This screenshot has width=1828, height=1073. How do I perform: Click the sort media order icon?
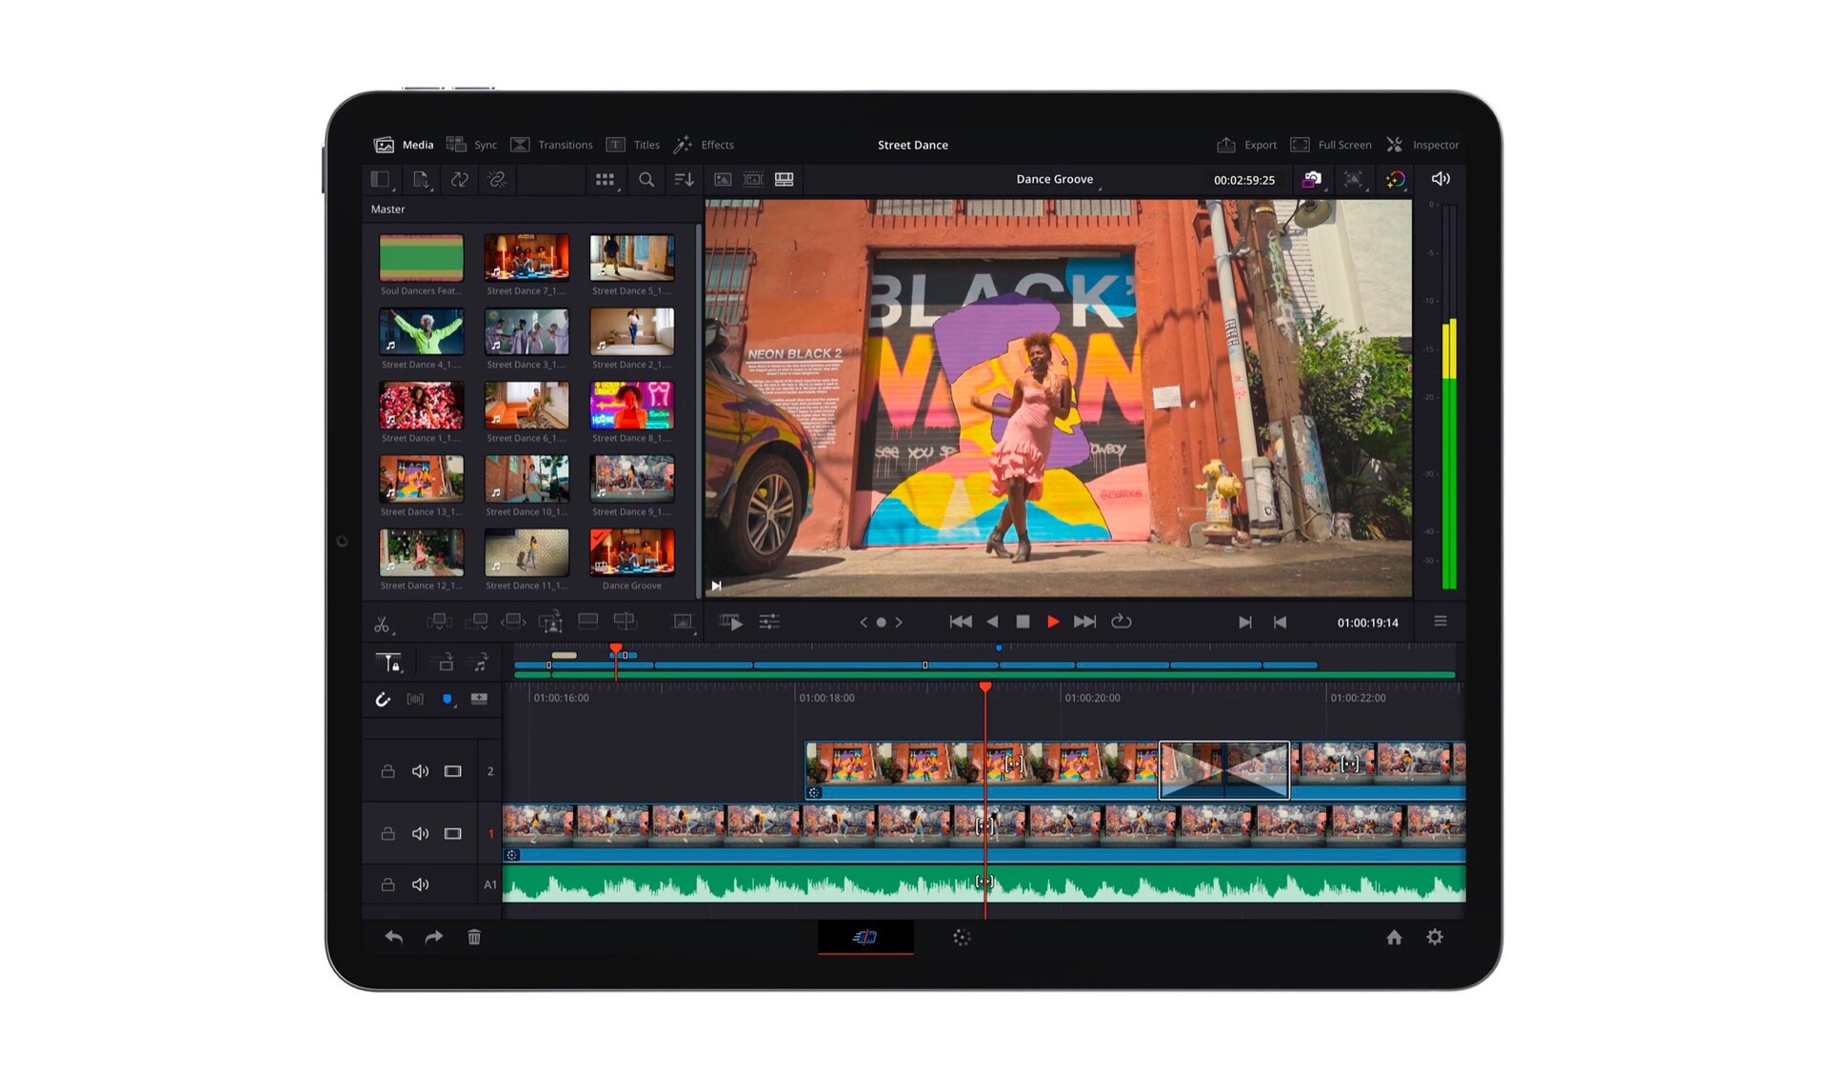tap(684, 180)
